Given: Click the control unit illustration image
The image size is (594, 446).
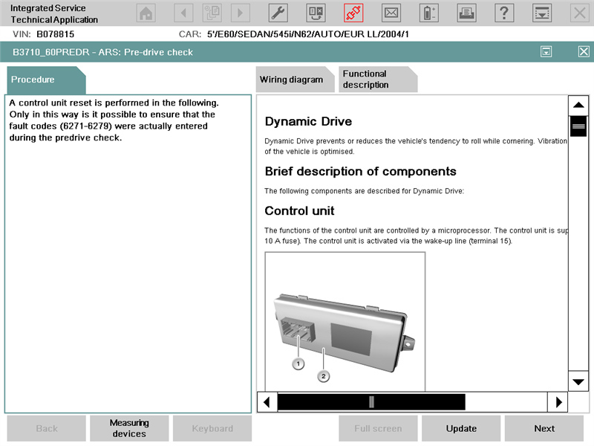Looking at the screenshot, I should pyautogui.click(x=345, y=322).
